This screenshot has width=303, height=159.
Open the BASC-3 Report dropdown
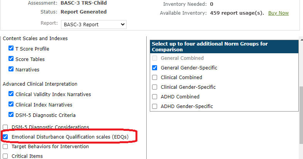click(x=94, y=24)
